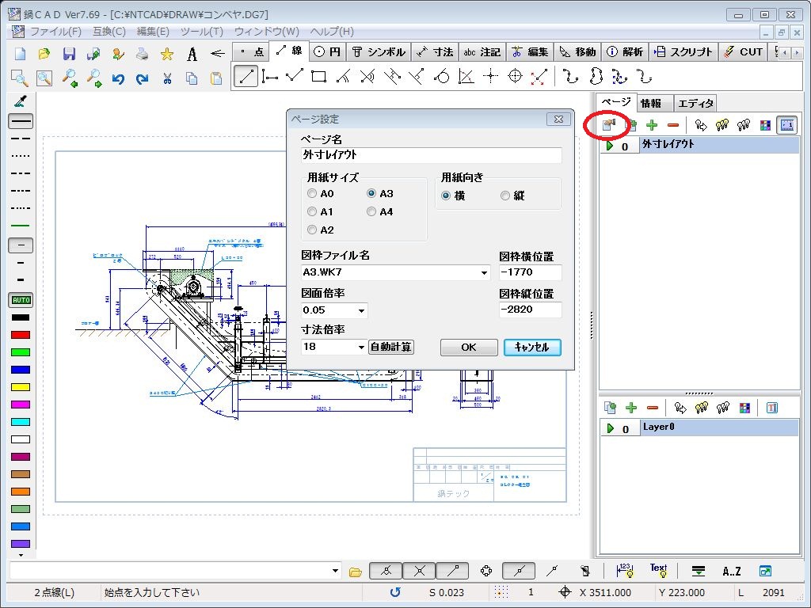
Task: Click the green arrow beside Layer0
Action: 611,428
